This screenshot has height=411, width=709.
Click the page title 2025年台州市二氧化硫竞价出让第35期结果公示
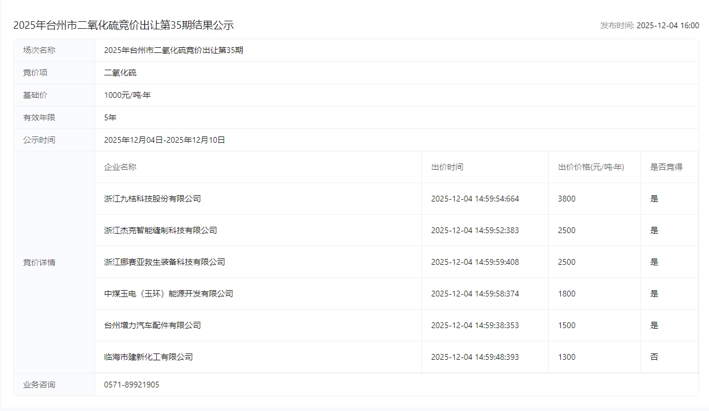tap(123, 25)
